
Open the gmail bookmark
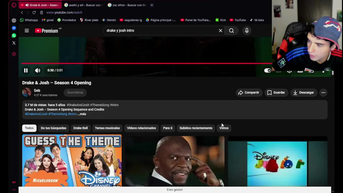(47, 20)
